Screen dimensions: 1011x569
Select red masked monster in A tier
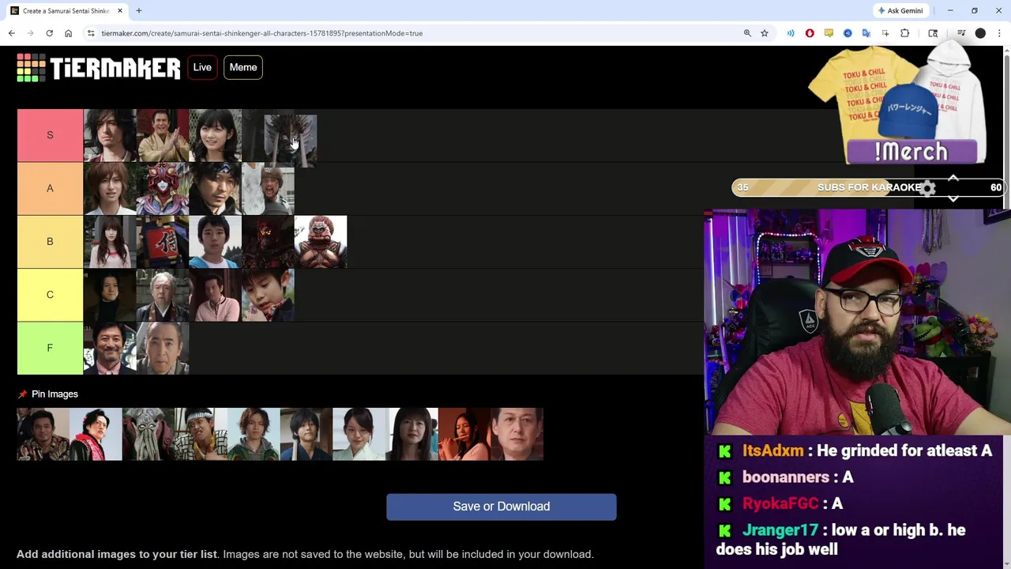[x=163, y=189]
